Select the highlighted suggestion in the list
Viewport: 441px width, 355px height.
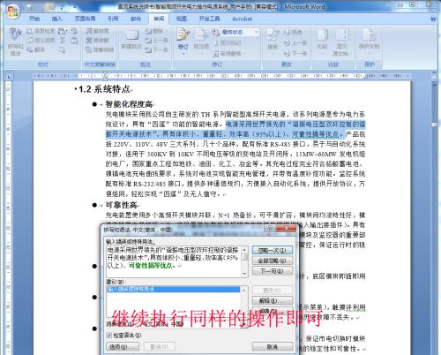pos(173,290)
